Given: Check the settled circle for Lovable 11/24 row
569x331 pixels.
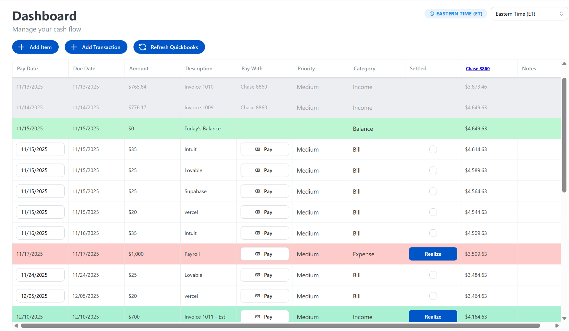Looking at the screenshot, I should click(433, 275).
